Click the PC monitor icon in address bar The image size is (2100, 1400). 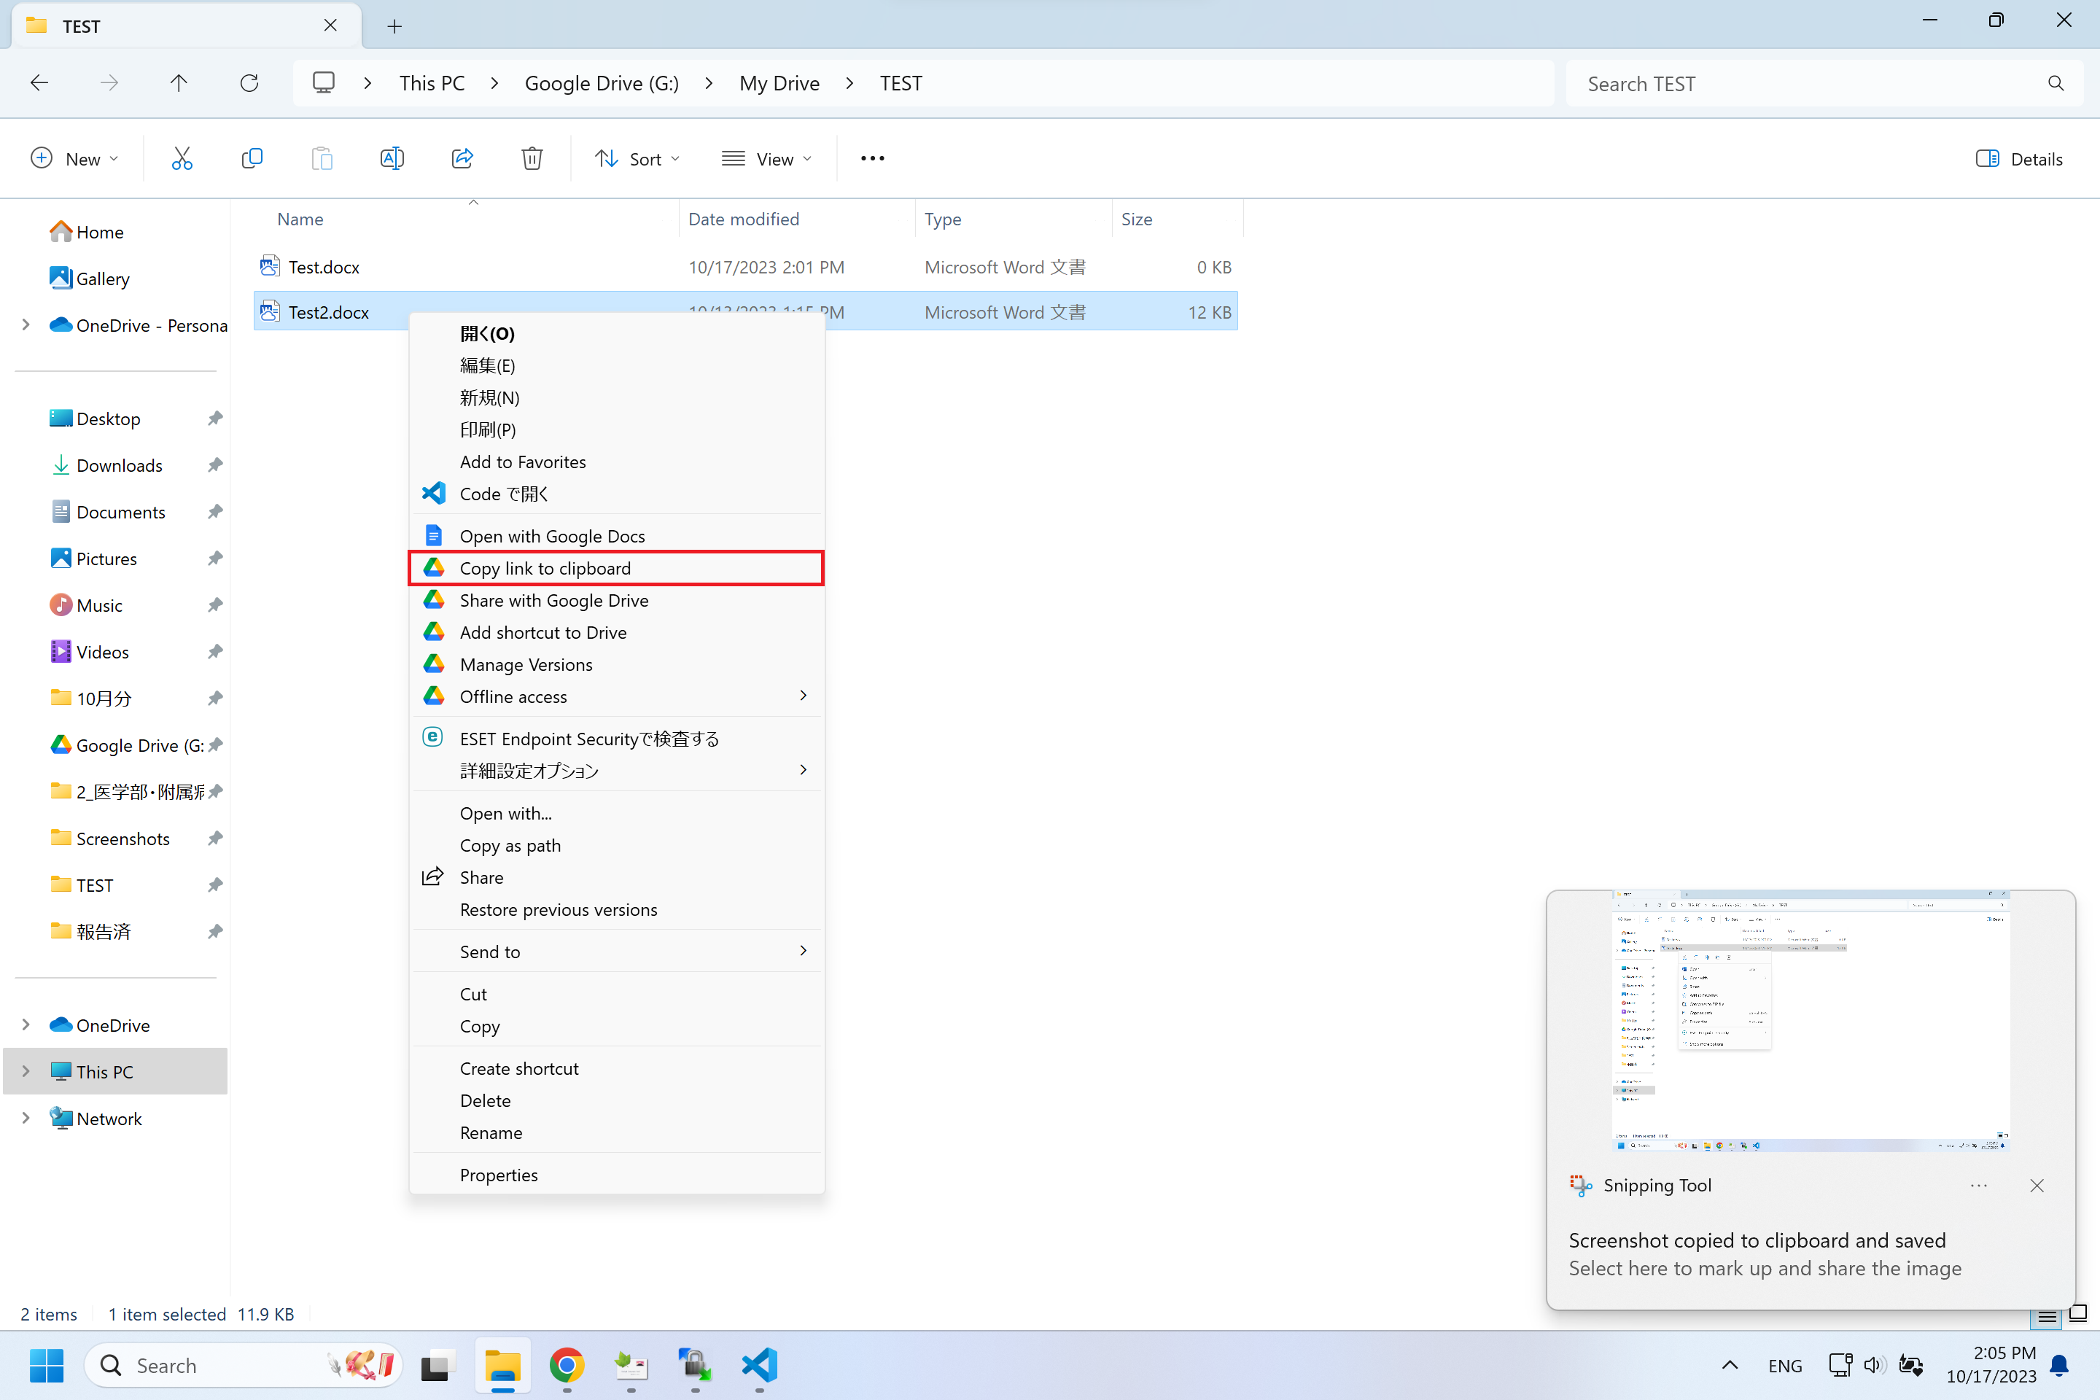coord(323,83)
